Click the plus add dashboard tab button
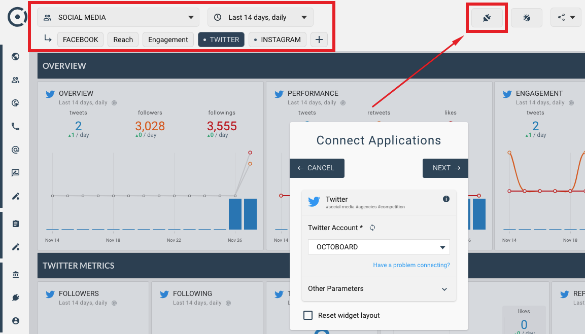585x334 pixels. pyautogui.click(x=319, y=40)
